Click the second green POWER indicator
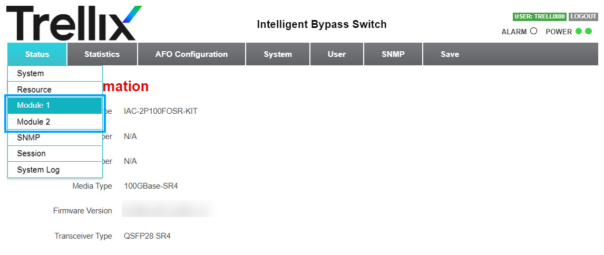This screenshot has width=604, height=255. (x=589, y=31)
